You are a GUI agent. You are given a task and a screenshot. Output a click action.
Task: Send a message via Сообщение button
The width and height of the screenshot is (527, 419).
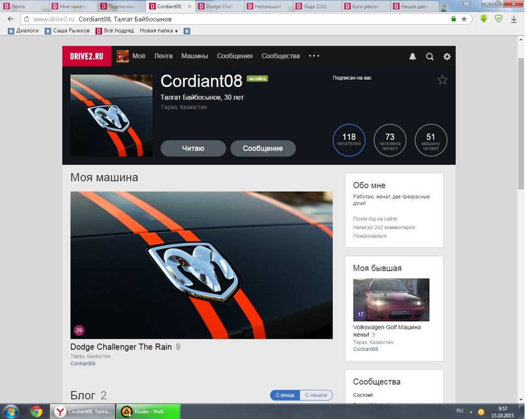click(263, 148)
